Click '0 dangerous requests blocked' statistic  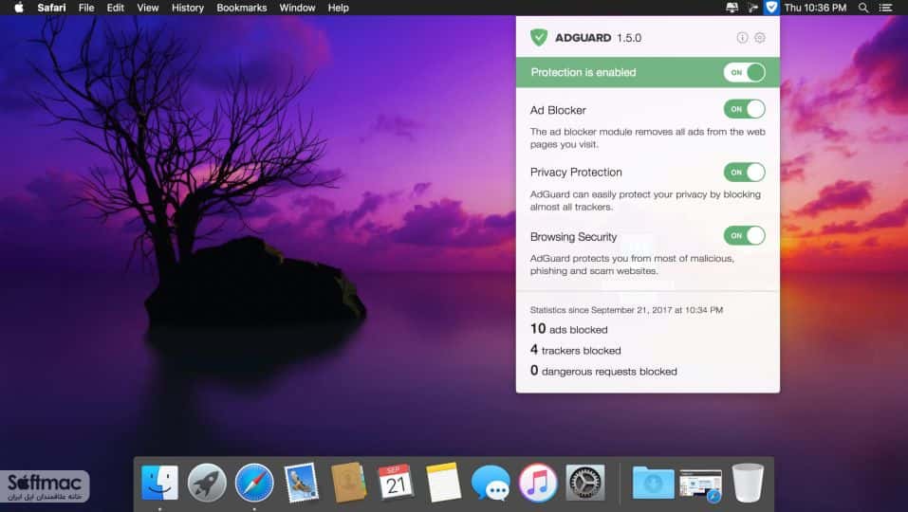tap(603, 371)
